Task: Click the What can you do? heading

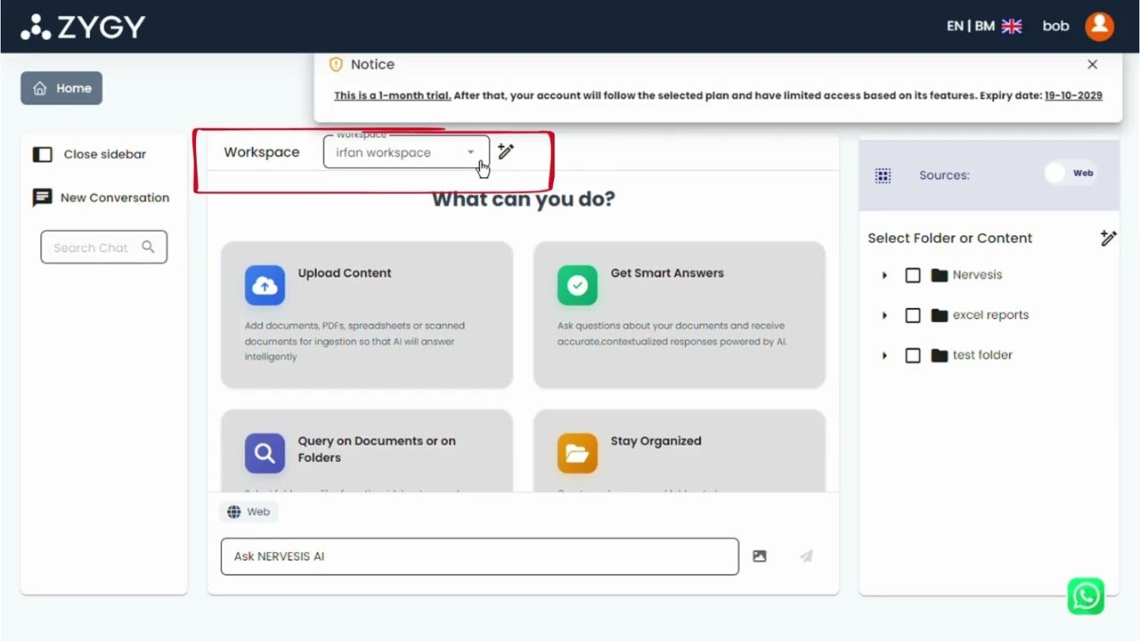Action: coord(524,199)
